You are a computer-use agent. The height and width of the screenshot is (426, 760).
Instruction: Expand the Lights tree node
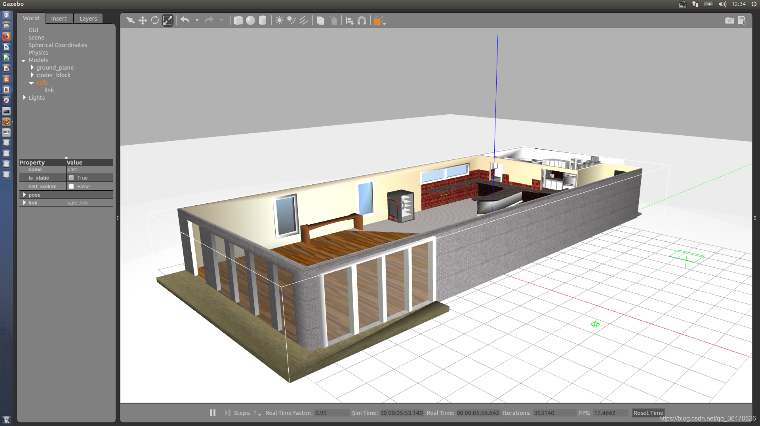tap(25, 98)
